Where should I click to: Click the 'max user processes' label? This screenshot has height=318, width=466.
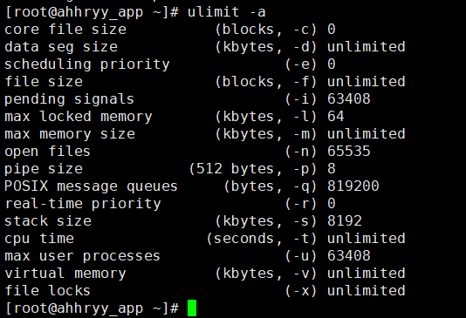(x=82, y=256)
